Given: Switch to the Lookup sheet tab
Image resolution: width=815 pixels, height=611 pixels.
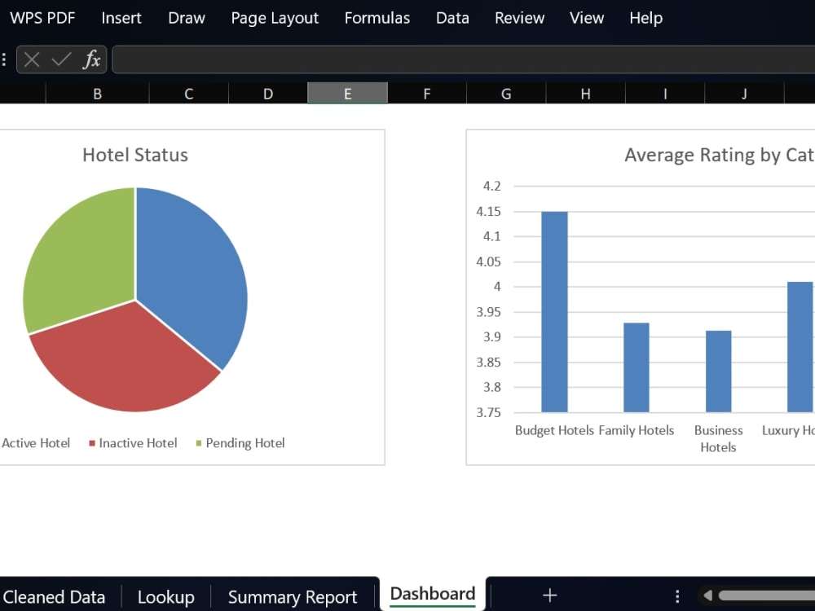Looking at the screenshot, I should (x=165, y=597).
